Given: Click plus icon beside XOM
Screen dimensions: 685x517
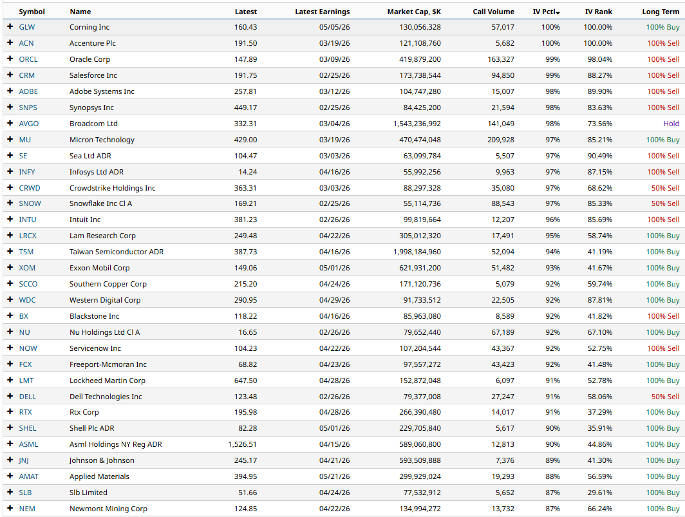Looking at the screenshot, I should coord(10,267).
